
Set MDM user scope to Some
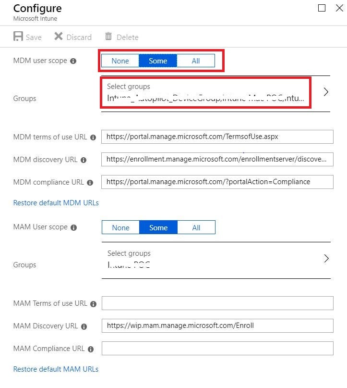(158, 61)
